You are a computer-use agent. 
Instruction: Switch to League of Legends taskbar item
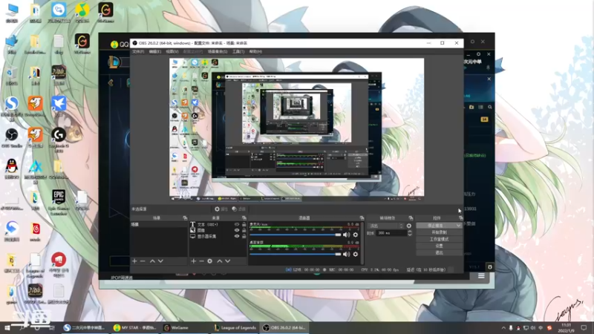[x=235, y=328]
